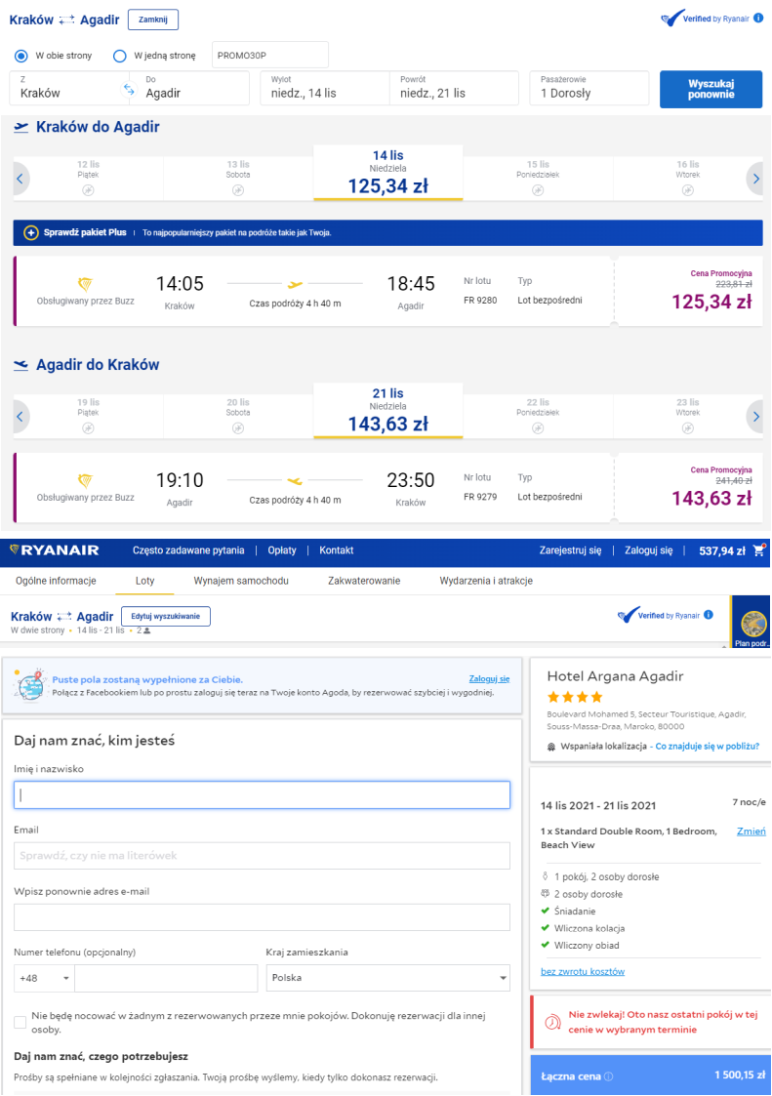Viewport: 772px width, 1096px height.
Task: Click the Zmień room link
Action: pos(752,832)
